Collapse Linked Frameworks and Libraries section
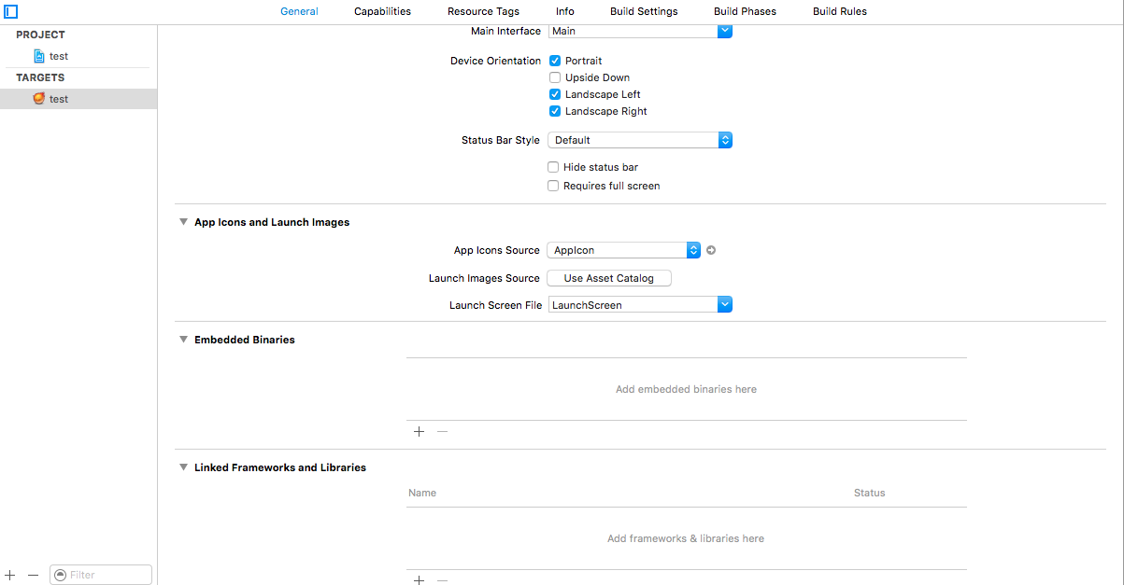 [184, 467]
